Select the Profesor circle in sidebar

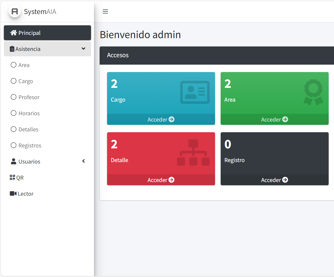13,97
